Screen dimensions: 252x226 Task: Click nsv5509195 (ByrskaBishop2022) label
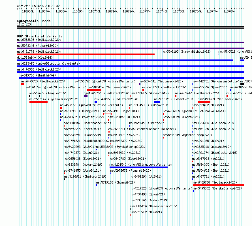click(186, 52)
